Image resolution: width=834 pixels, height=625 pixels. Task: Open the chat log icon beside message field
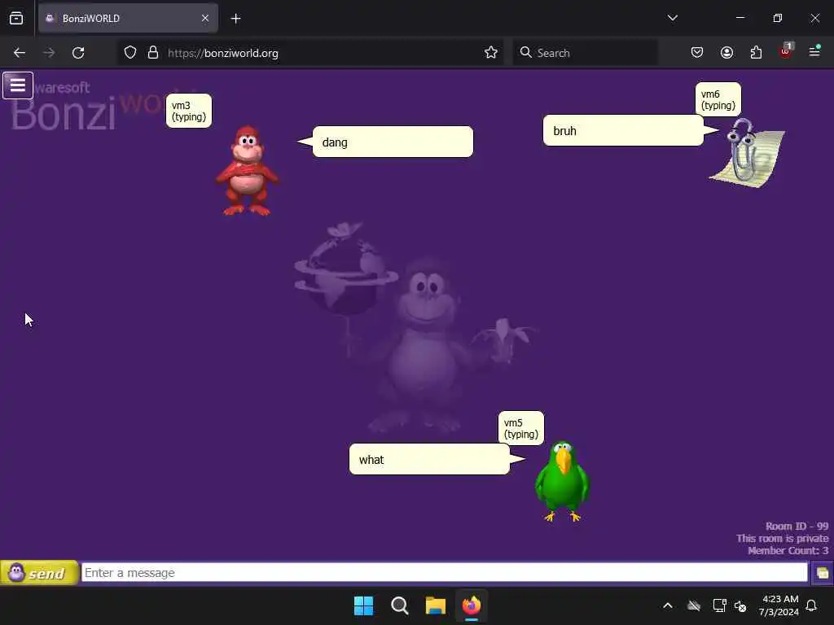[x=822, y=573]
